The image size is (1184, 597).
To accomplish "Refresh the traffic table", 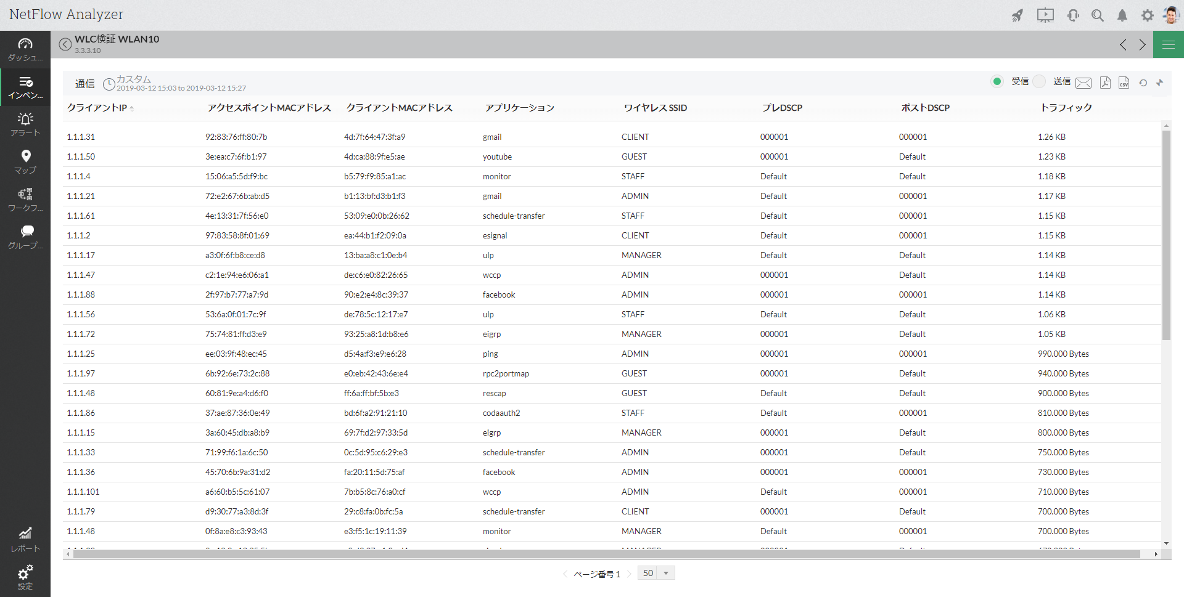I will click(x=1143, y=83).
